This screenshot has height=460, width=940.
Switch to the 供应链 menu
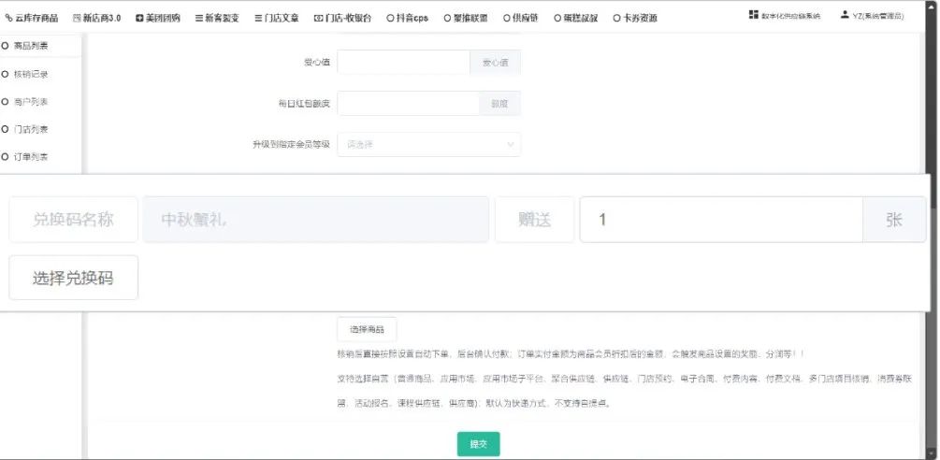(x=520, y=18)
